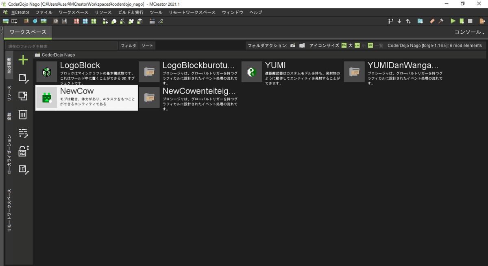This screenshot has width=488, height=266.
Task: Create a new folder from folder actions
Action: 293,46
